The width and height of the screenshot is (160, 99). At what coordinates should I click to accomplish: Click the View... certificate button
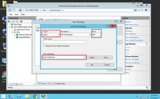pyautogui.click(x=106, y=57)
